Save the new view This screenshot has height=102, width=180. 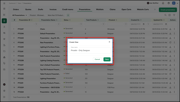tap(107, 59)
